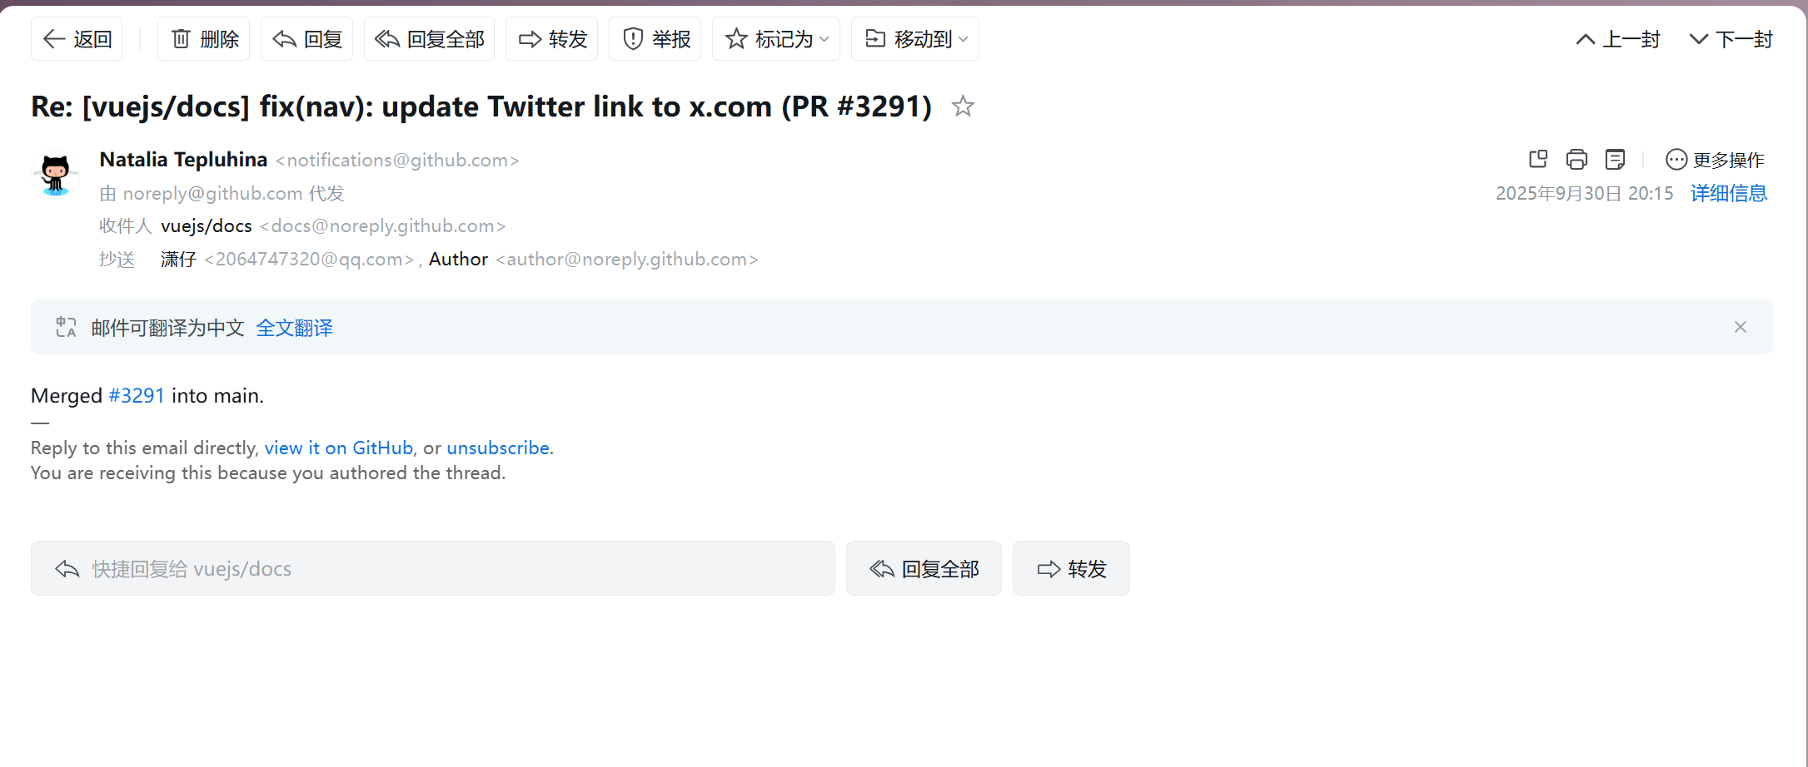Click the email subject title

[481, 106]
